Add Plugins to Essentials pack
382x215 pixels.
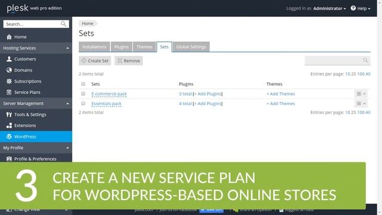click(208, 103)
